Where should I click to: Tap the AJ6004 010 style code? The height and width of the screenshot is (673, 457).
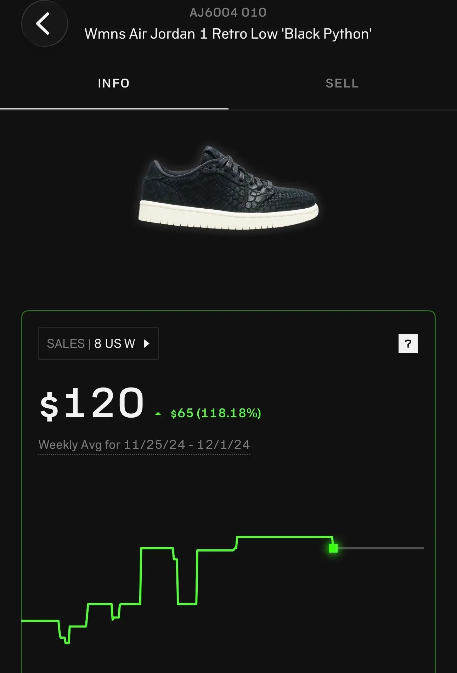tap(228, 12)
